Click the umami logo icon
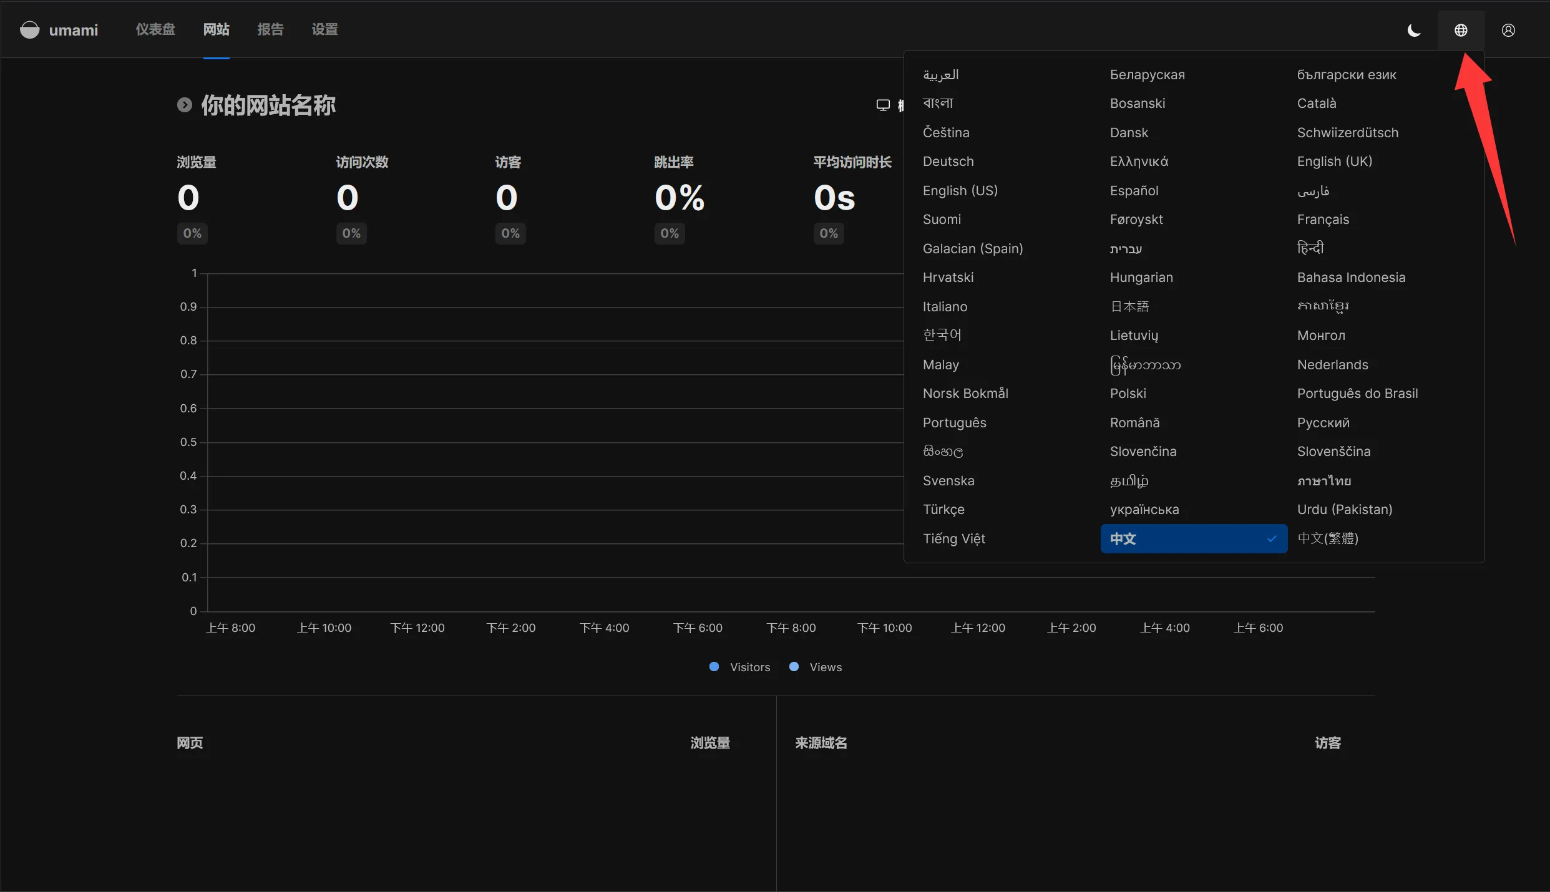The width and height of the screenshot is (1550, 892). click(x=29, y=30)
